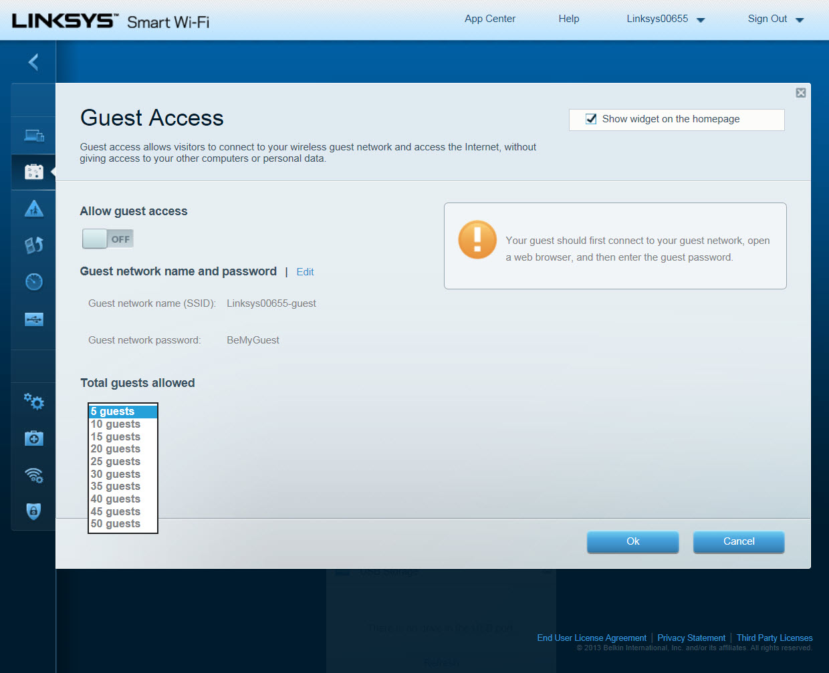The height and width of the screenshot is (673, 829).
Task: Close the Guest Access dialog
Action: tap(801, 93)
